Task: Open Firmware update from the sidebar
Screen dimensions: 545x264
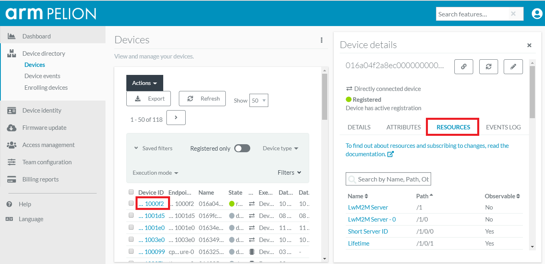Action: pos(44,128)
